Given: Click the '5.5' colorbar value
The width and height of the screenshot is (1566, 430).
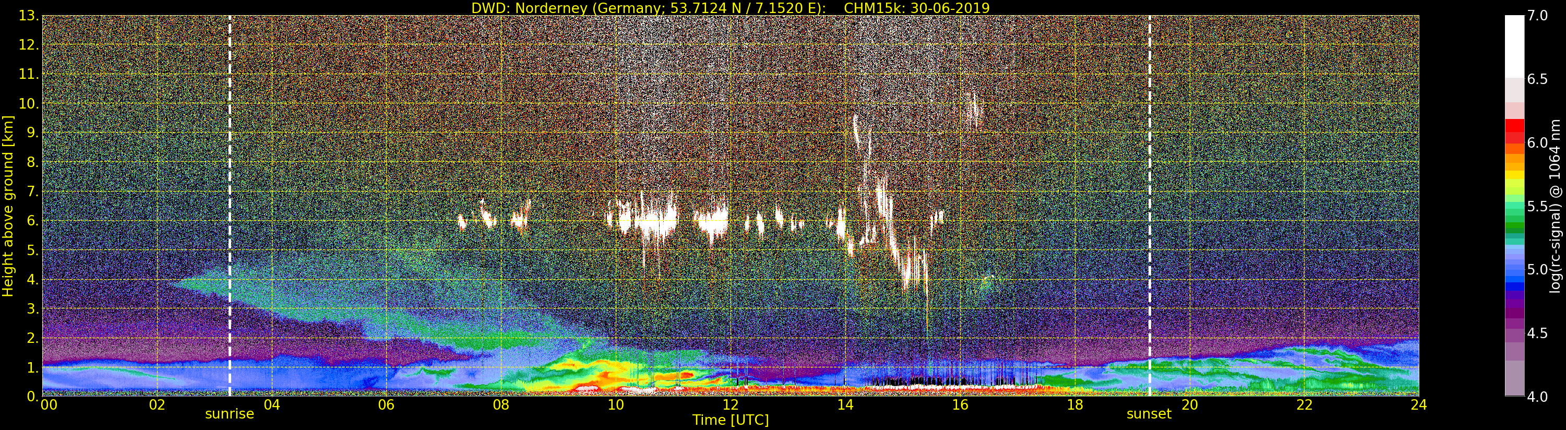Looking at the screenshot, I should 1537,206.
